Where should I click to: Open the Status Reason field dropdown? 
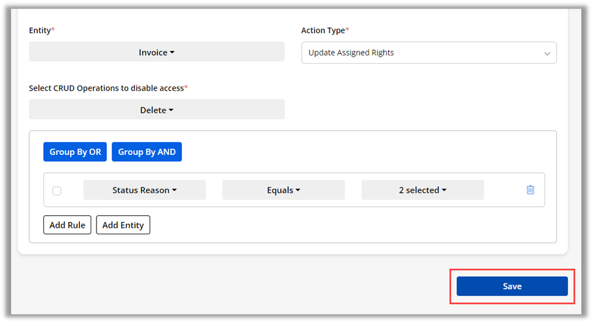pyautogui.click(x=144, y=190)
